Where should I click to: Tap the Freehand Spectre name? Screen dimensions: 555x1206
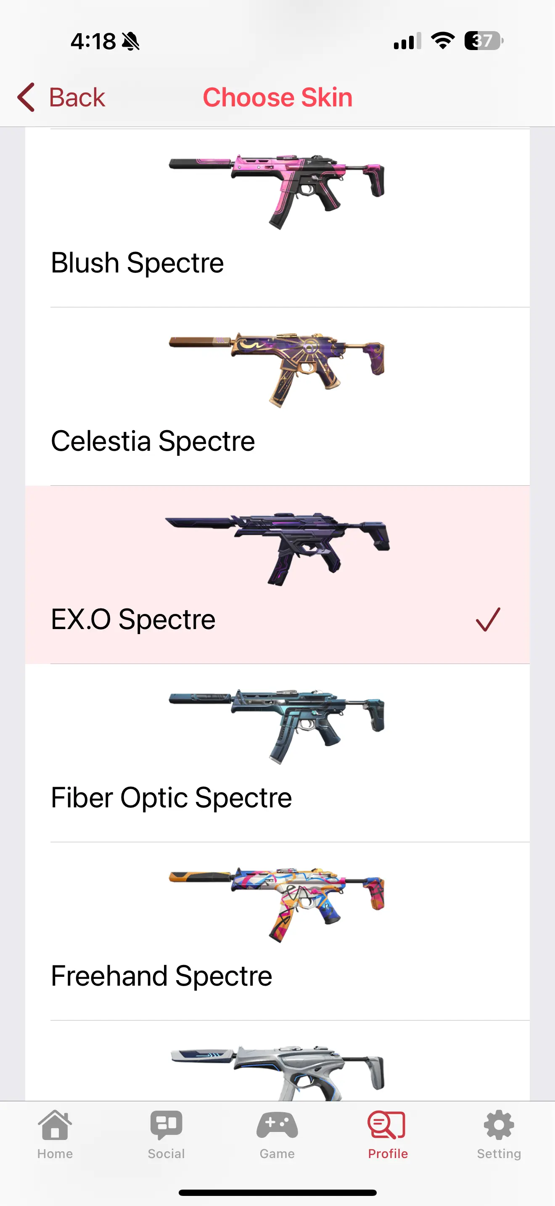pyautogui.click(x=161, y=976)
